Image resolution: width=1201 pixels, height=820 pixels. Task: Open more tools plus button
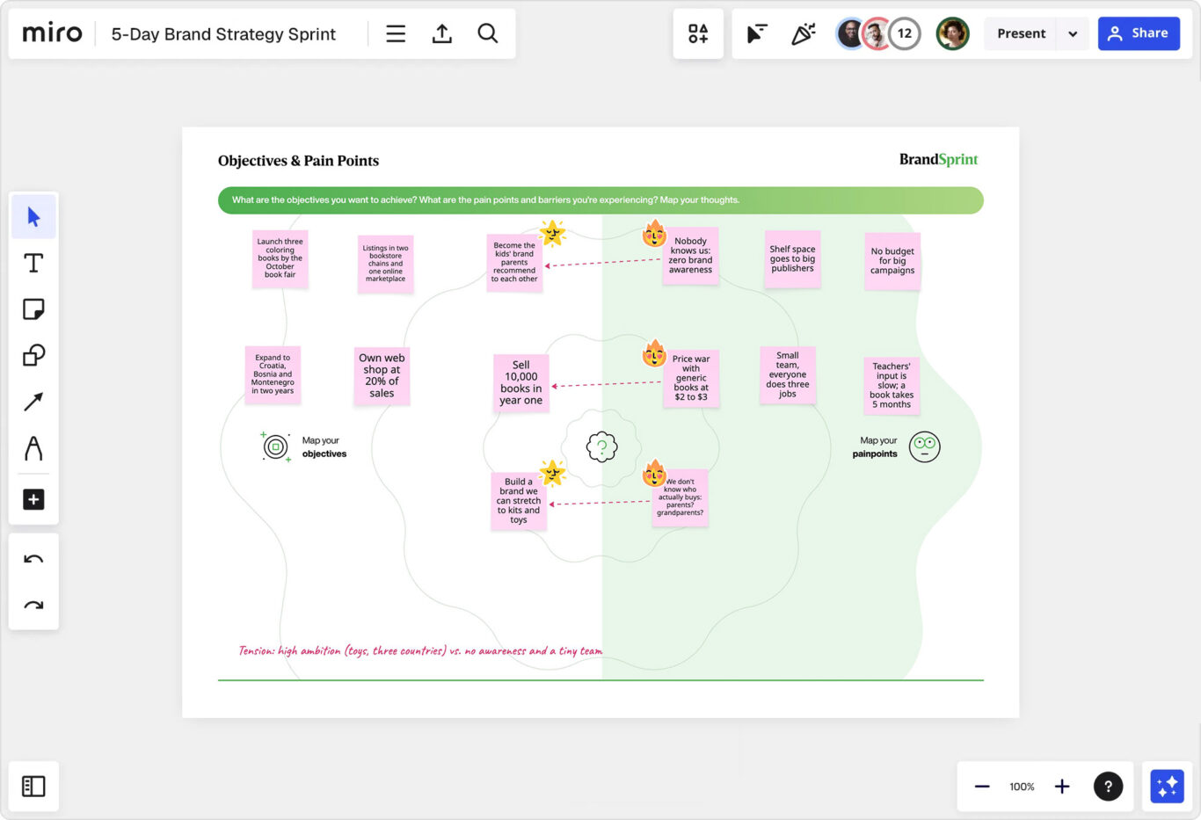pos(33,499)
